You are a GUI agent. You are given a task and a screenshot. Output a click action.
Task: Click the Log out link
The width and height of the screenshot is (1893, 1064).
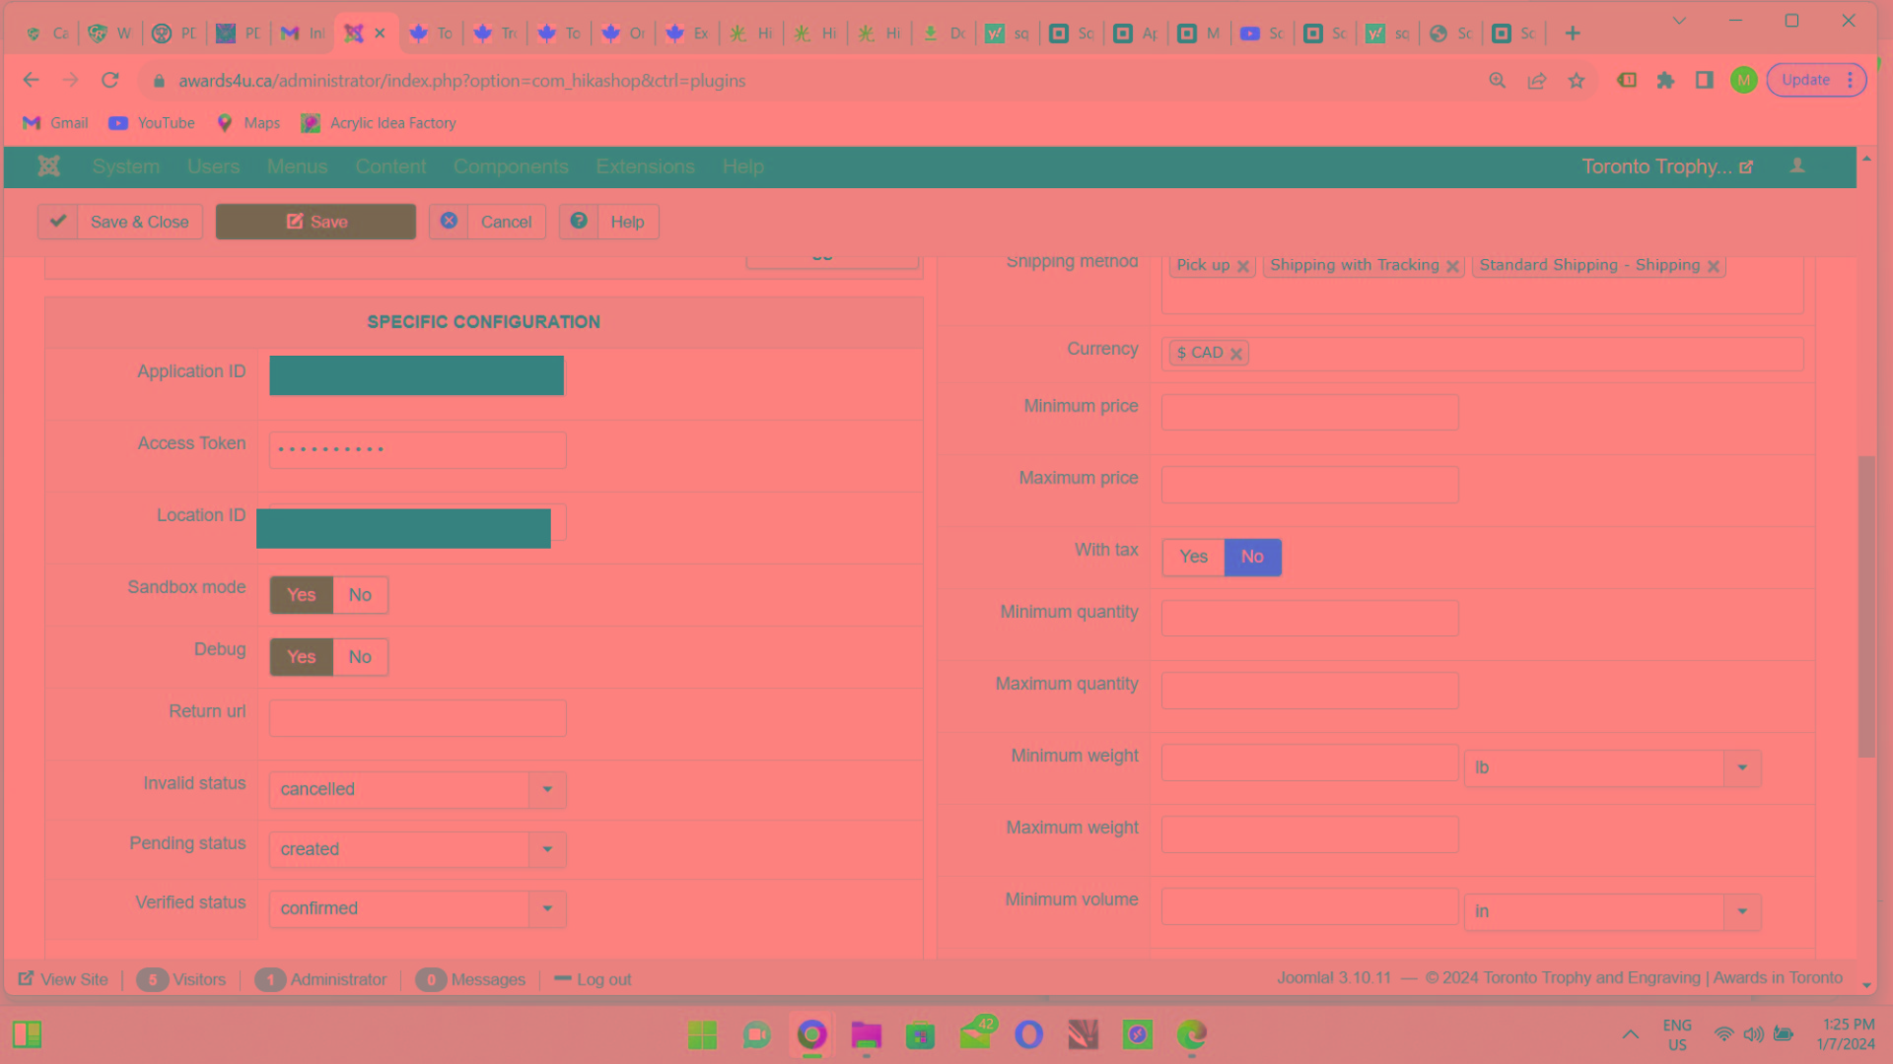pyautogui.click(x=602, y=979)
